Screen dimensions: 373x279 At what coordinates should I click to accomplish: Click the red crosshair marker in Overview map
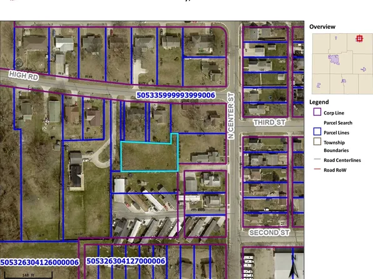coord(359,39)
